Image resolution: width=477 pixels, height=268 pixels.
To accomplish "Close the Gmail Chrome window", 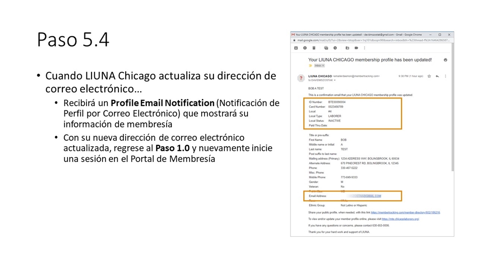I will [449, 34].
